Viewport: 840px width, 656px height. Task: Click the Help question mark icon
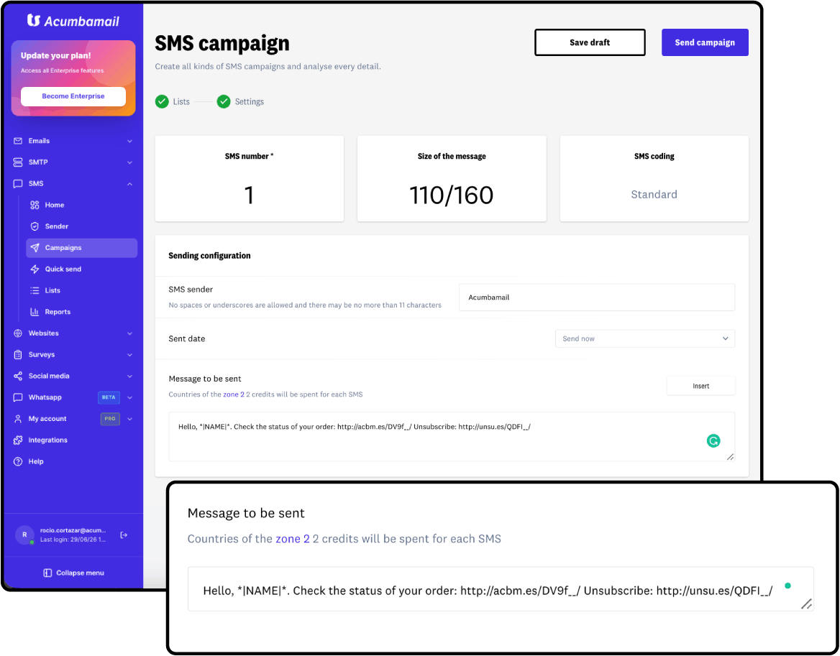coord(18,461)
